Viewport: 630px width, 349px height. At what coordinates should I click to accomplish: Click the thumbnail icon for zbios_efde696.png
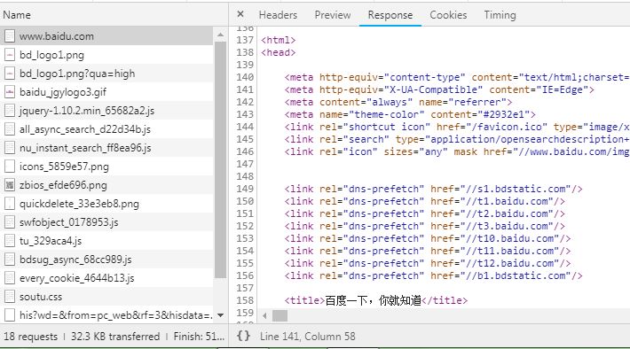[10, 185]
